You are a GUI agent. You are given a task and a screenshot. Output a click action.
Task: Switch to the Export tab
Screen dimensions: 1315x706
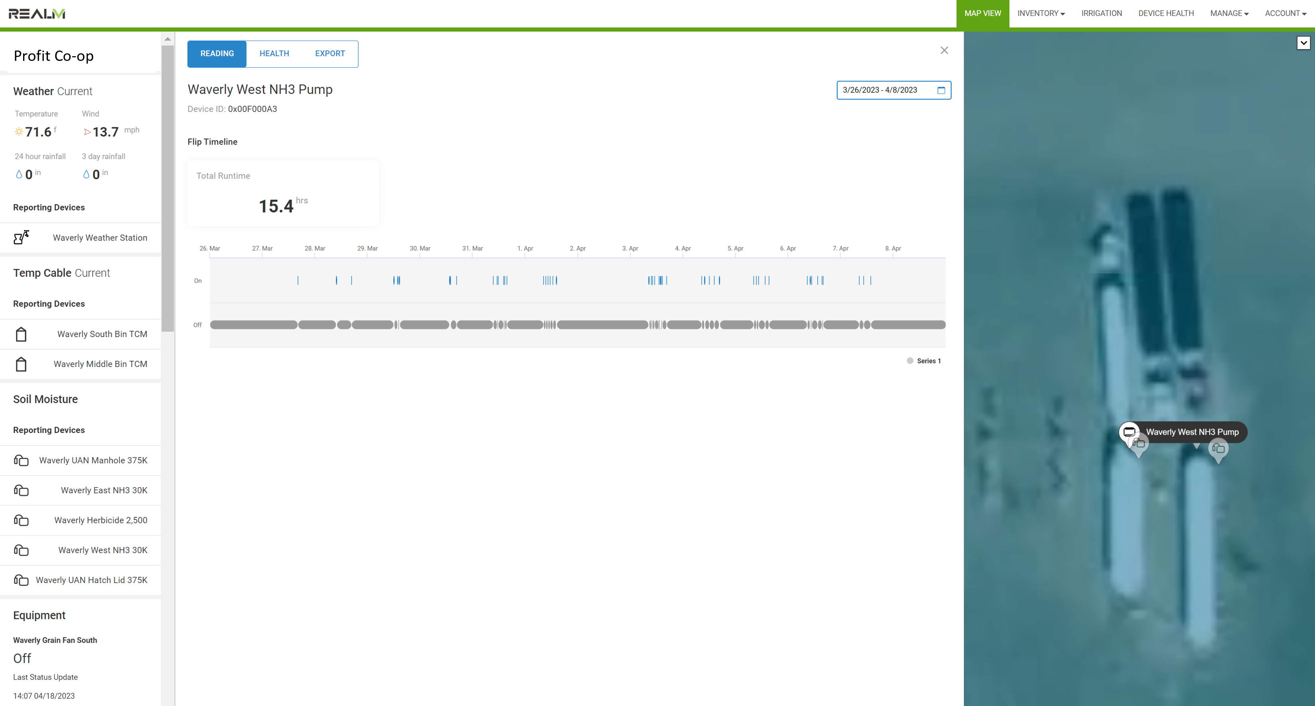(330, 54)
